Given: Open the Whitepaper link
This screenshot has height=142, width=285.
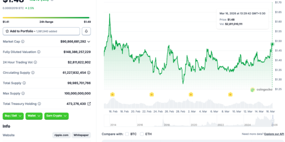Looking at the screenshot, I should (81, 135).
